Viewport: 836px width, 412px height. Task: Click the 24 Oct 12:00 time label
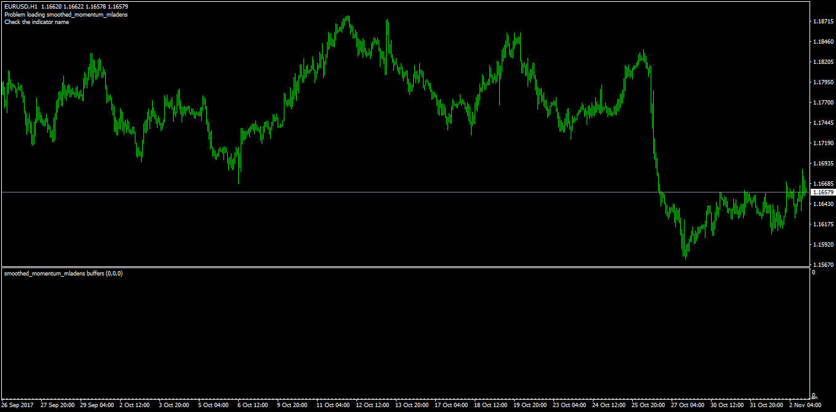point(609,405)
